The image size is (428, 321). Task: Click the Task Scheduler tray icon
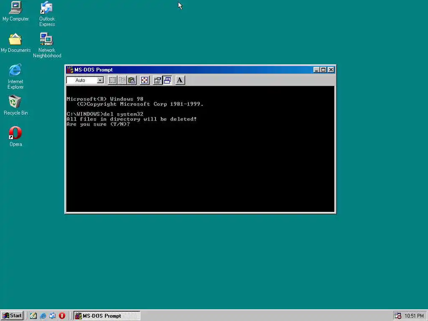click(398, 316)
